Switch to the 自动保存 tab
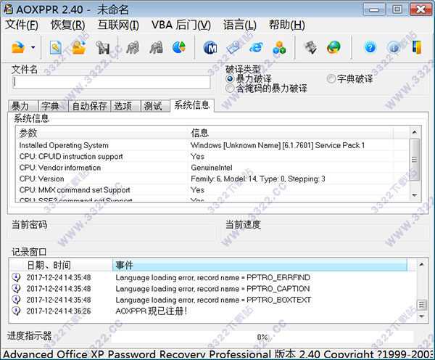Screen dimensions: 435x360 [x=90, y=106]
